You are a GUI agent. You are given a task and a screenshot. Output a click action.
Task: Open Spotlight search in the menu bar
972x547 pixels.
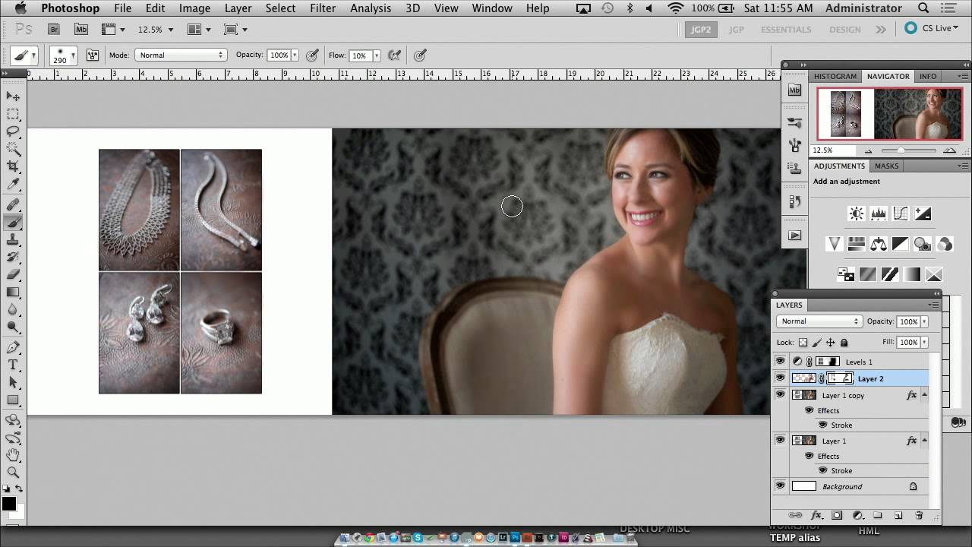tap(923, 8)
